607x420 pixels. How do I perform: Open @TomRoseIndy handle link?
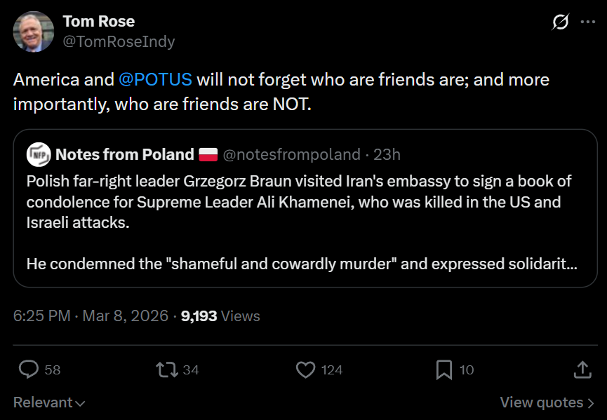[119, 42]
